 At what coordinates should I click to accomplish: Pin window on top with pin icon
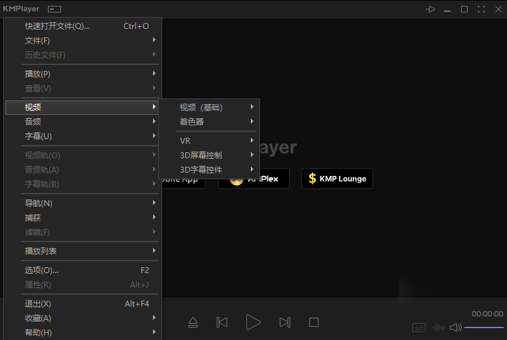430,9
